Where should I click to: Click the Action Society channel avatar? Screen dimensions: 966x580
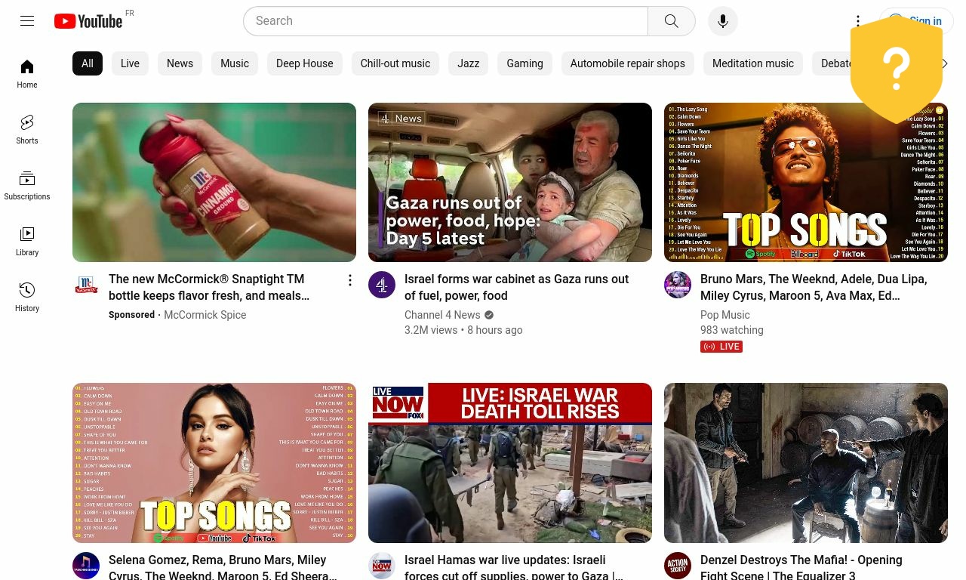678,566
